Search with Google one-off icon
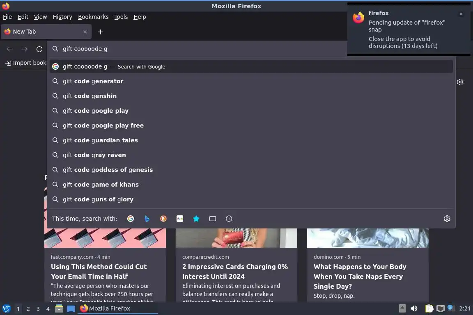This screenshot has width=473, height=315. 130,219
